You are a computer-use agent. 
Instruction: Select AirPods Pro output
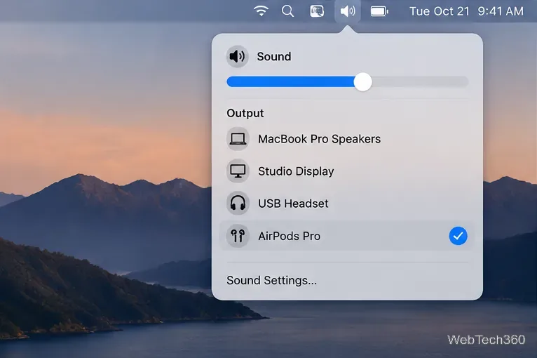pyautogui.click(x=347, y=236)
